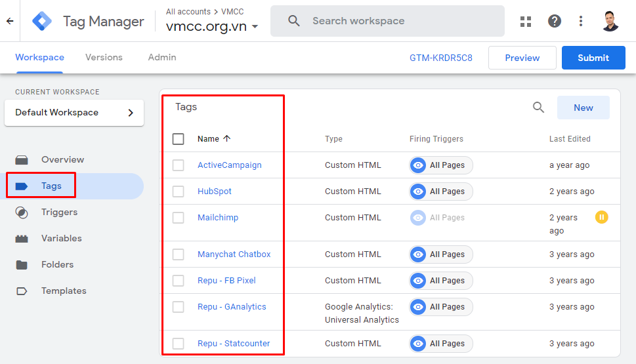Open the help question mark icon
The width and height of the screenshot is (636, 364).
point(555,21)
